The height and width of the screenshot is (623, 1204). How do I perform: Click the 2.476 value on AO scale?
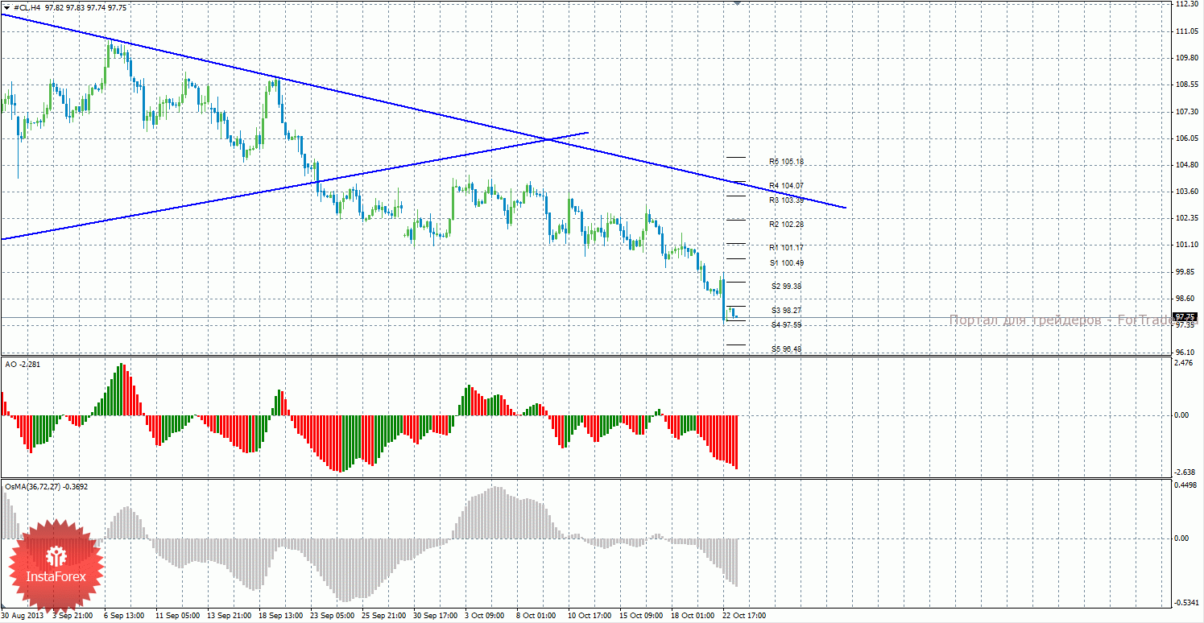[x=1185, y=364]
